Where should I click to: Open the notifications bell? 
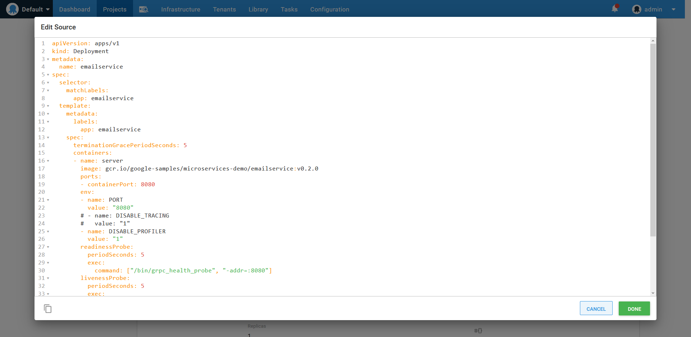click(614, 9)
